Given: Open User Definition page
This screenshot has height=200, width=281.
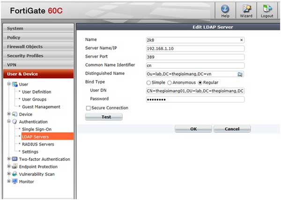Looking at the screenshot, I should (x=37, y=92).
